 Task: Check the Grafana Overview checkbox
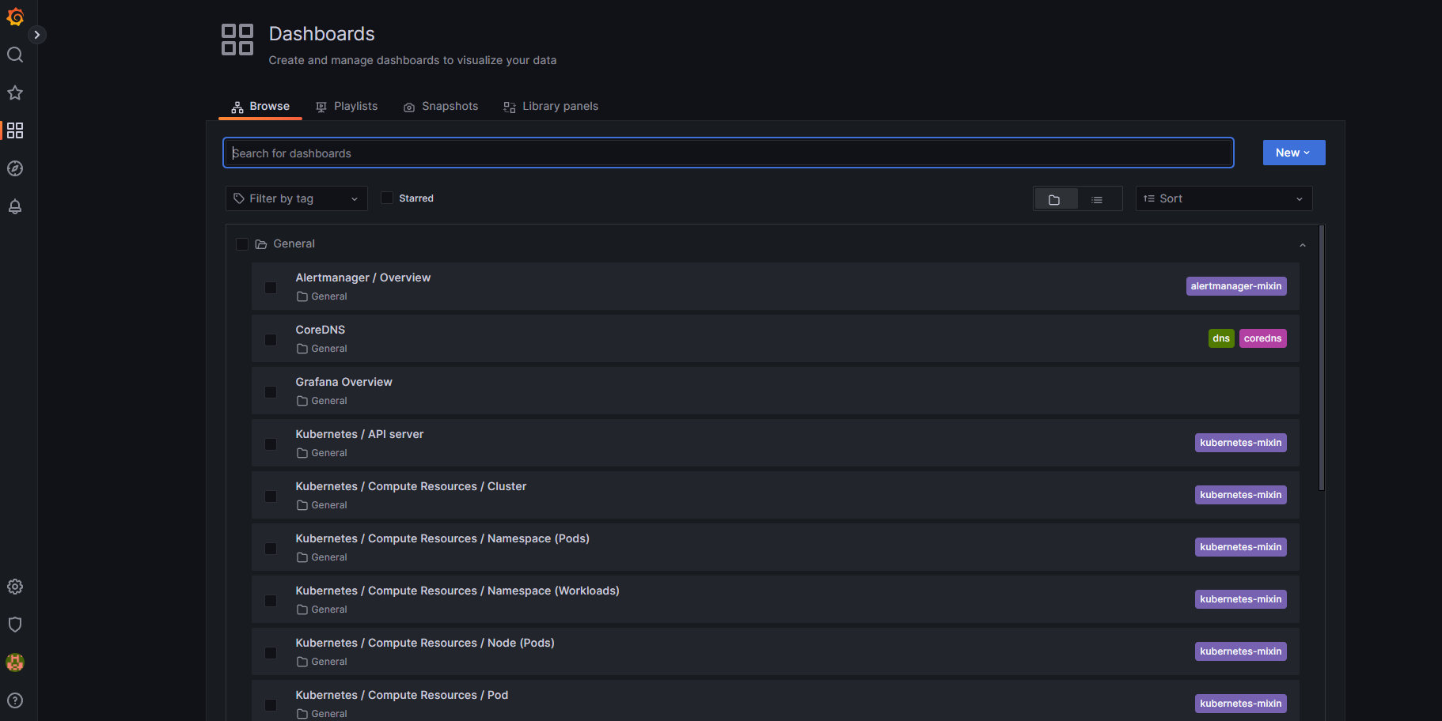[x=271, y=392]
